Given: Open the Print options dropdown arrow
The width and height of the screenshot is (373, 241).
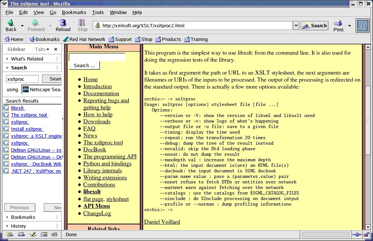Looking at the screenshot, I should (349, 25).
